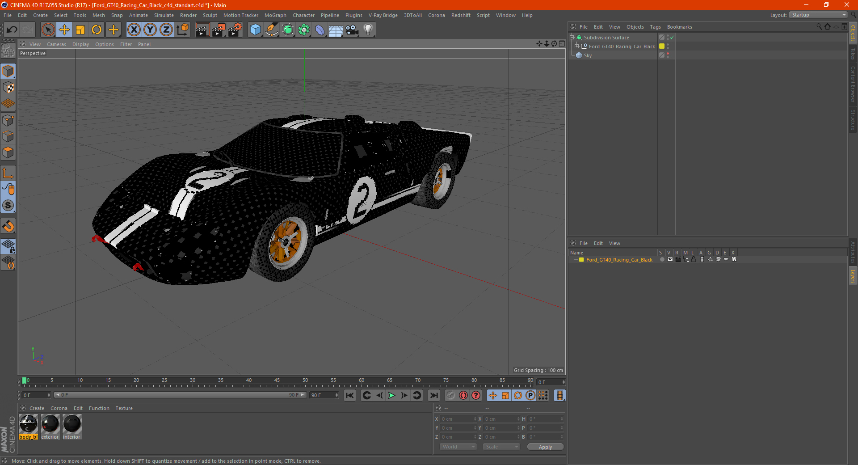Toggle the coordinate system icon

pyautogui.click(x=183, y=30)
